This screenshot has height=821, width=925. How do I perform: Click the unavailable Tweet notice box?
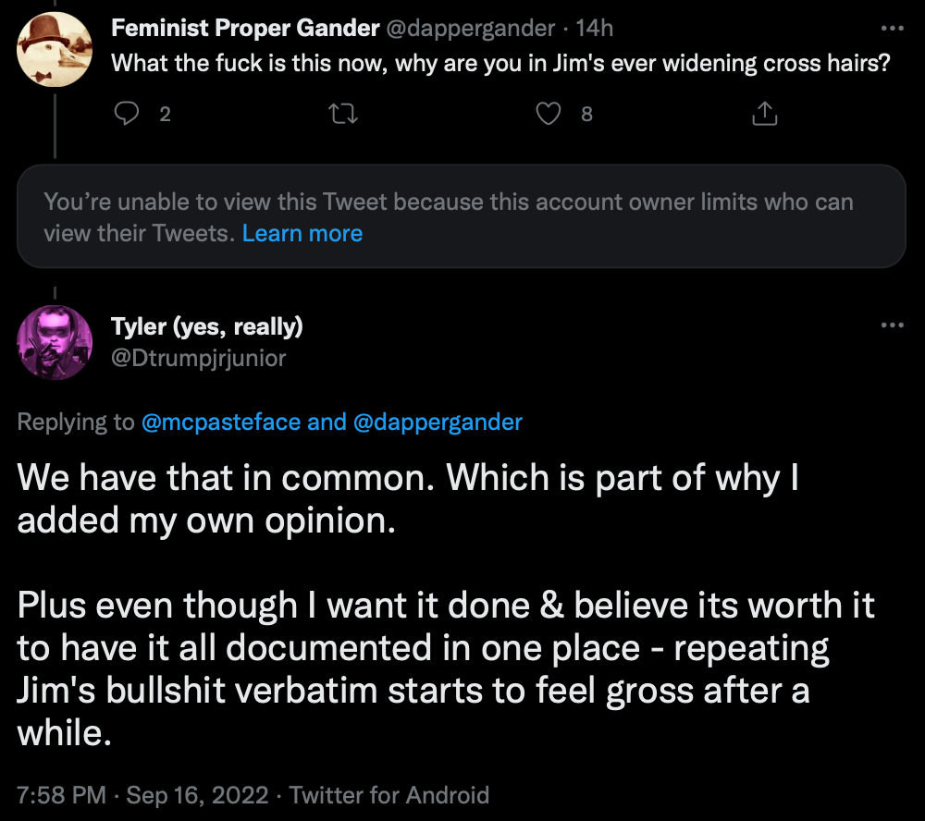[x=461, y=217]
